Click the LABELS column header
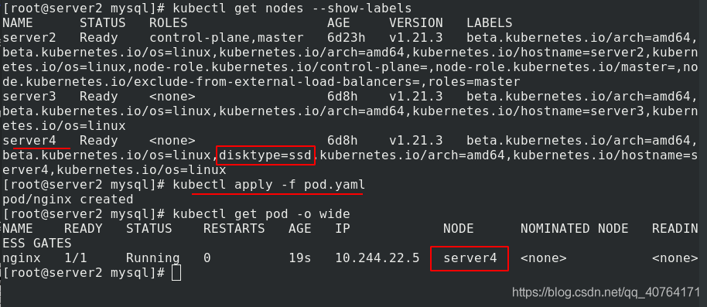The image size is (707, 307). pos(489,22)
